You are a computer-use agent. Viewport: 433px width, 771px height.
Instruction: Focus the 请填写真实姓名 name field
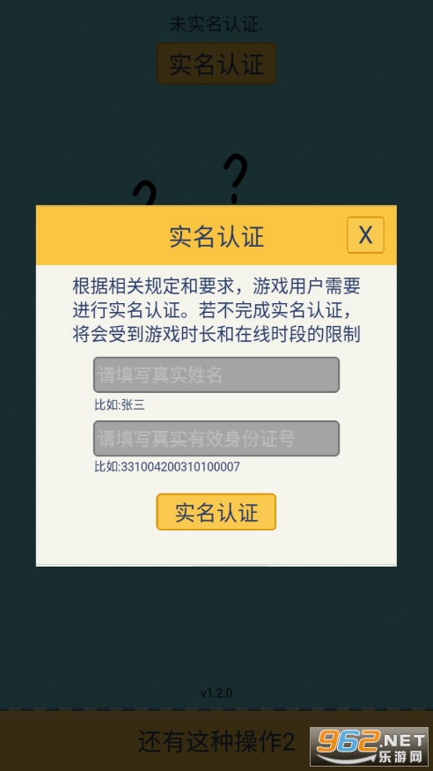tap(216, 374)
